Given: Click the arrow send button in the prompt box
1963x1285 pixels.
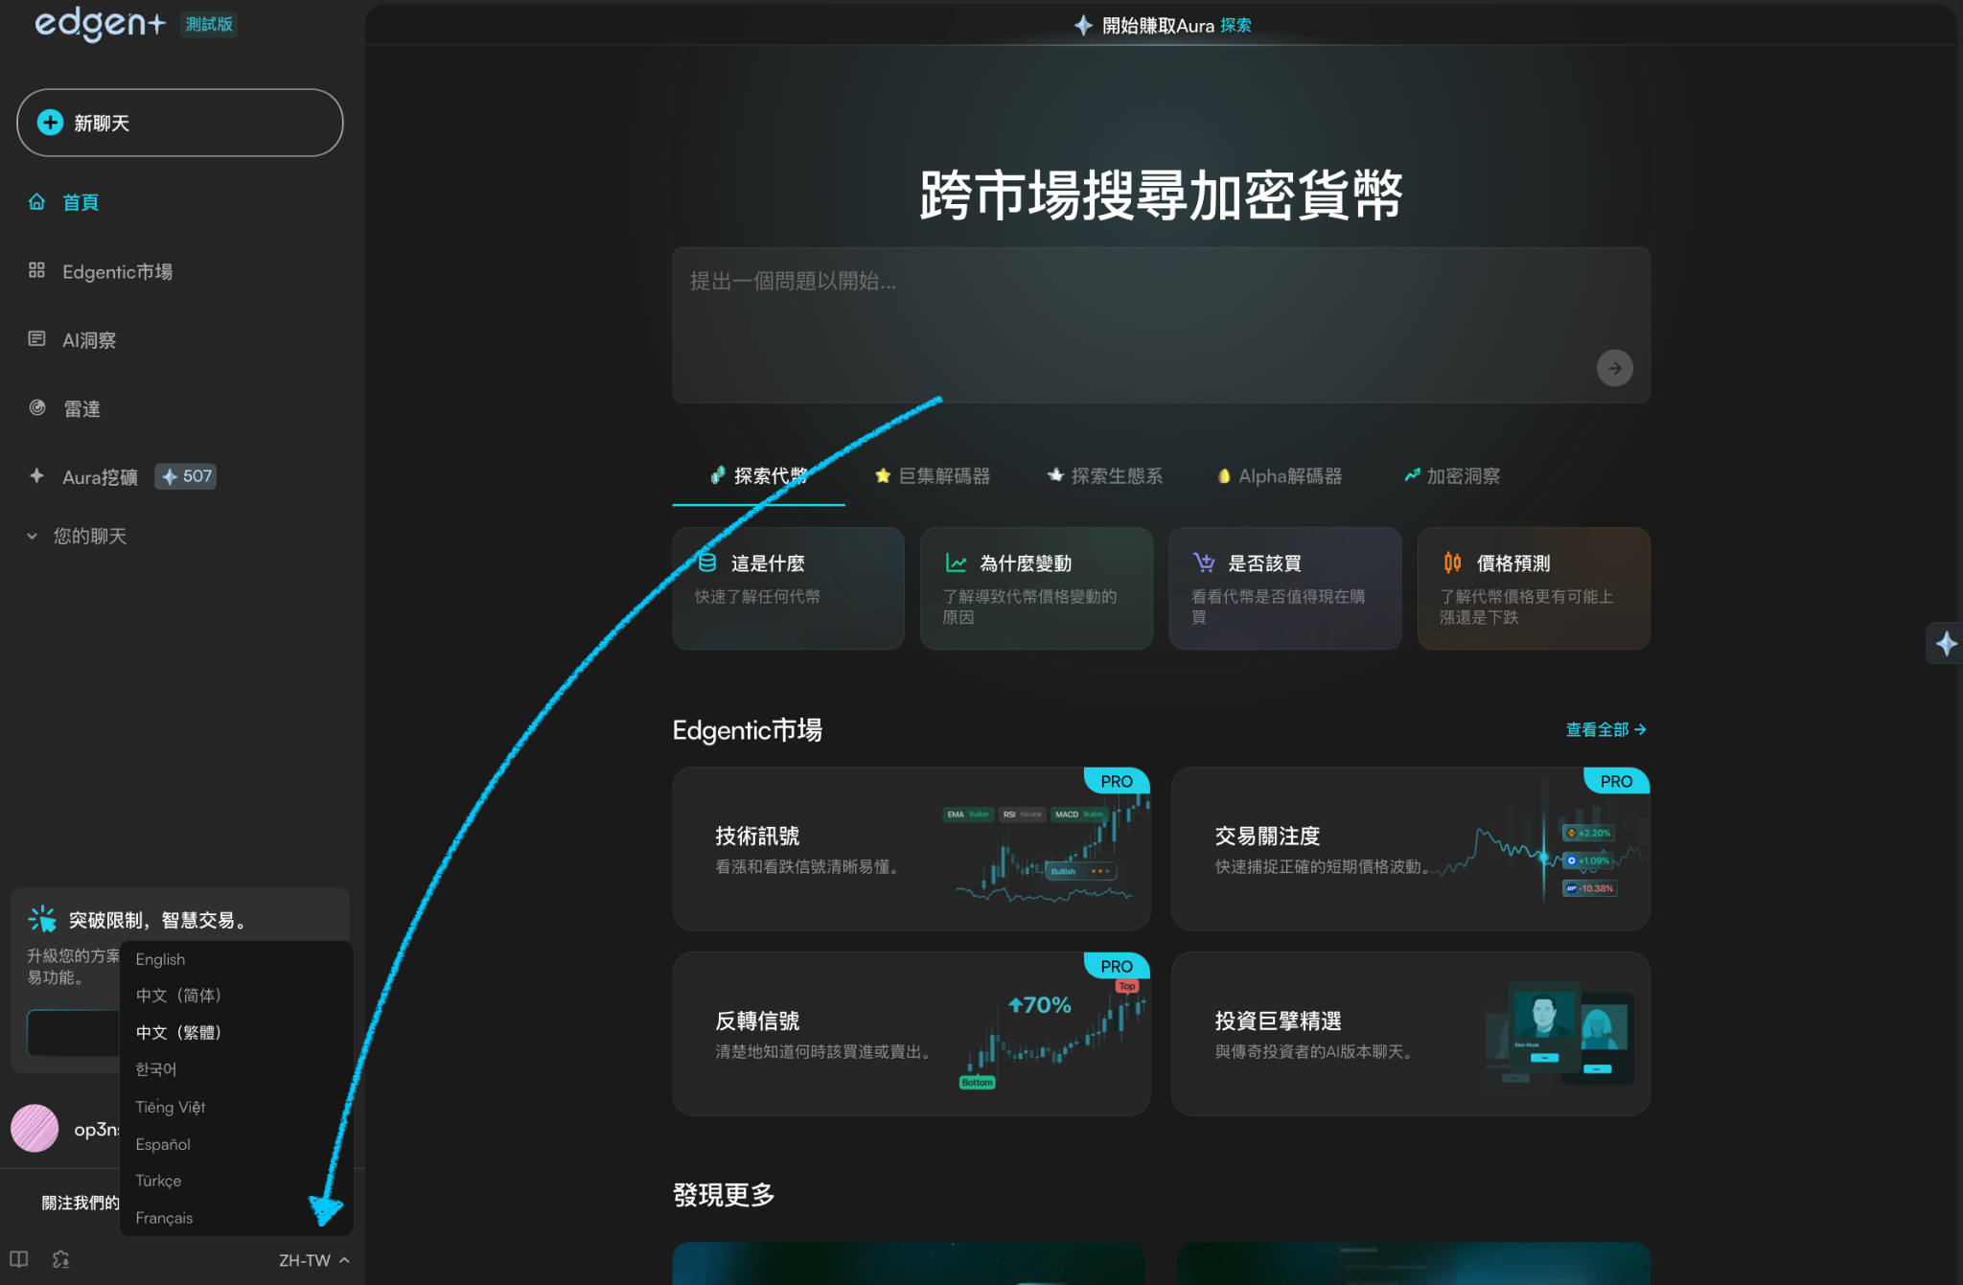Looking at the screenshot, I should (1614, 368).
